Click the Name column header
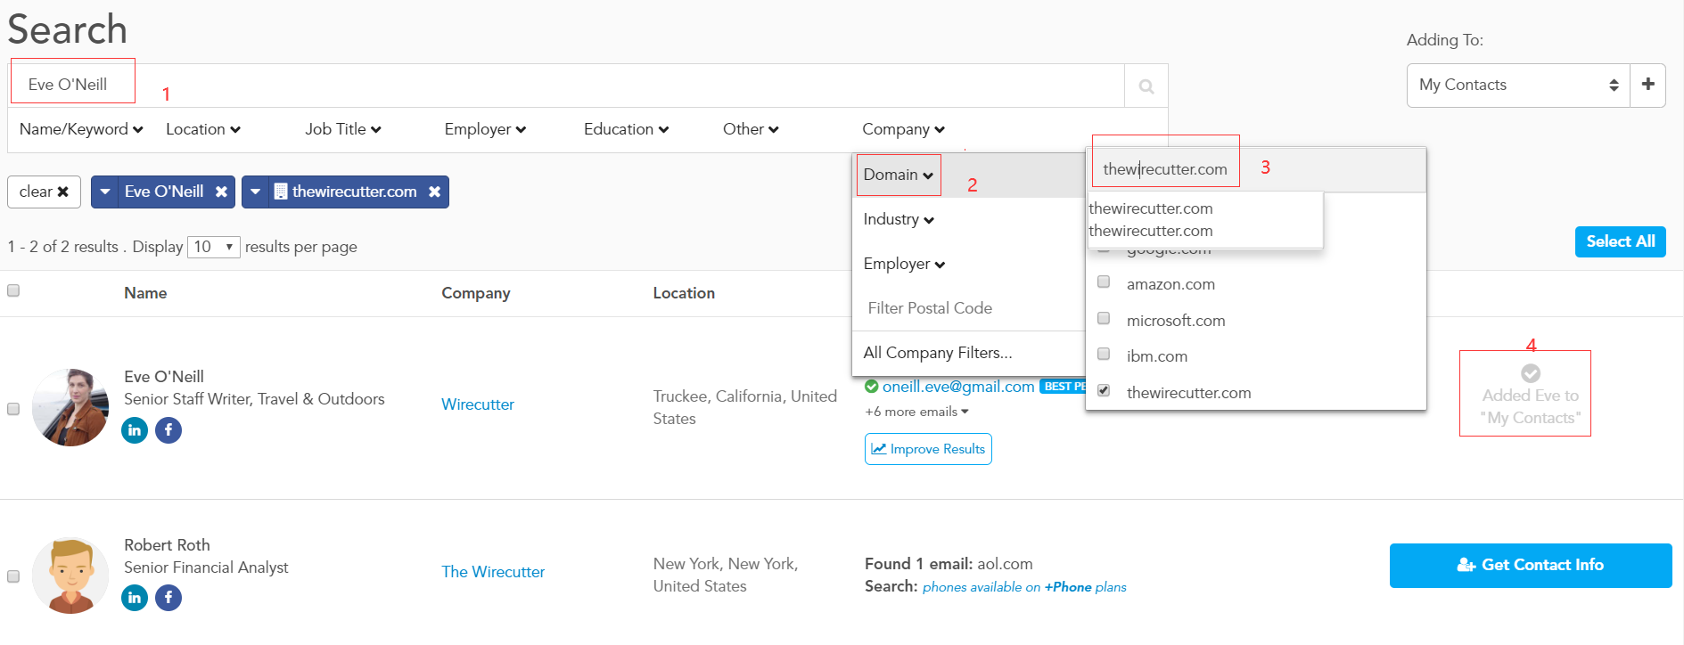1684x645 pixels. point(145,293)
